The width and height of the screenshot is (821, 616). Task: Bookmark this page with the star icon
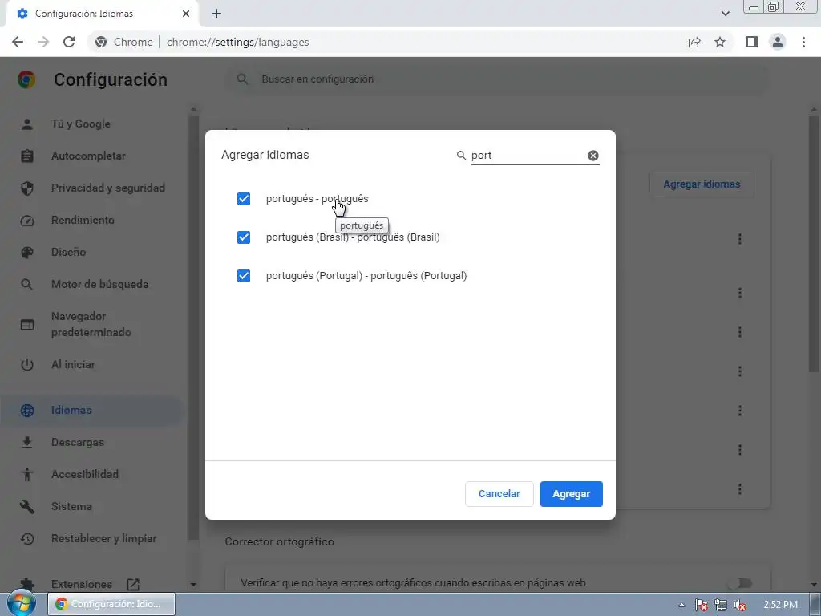tap(720, 42)
